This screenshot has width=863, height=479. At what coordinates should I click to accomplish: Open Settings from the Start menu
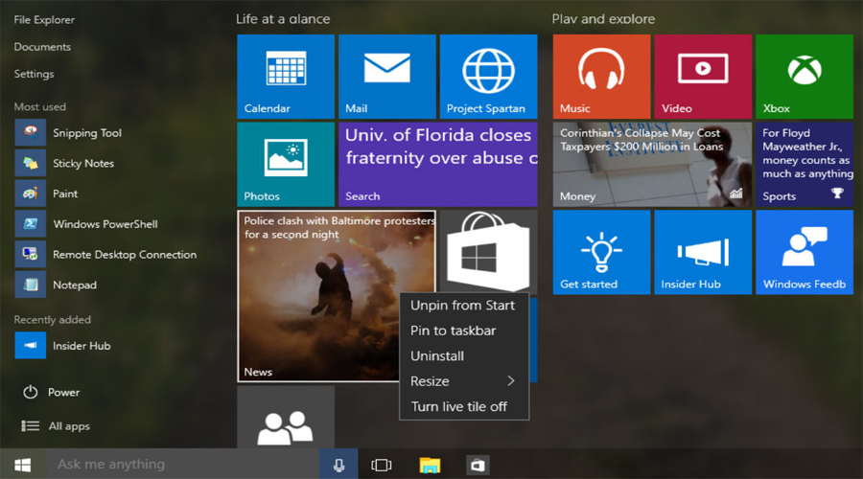35,74
